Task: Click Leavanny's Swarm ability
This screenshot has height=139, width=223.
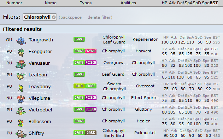Action: point(114,84)
